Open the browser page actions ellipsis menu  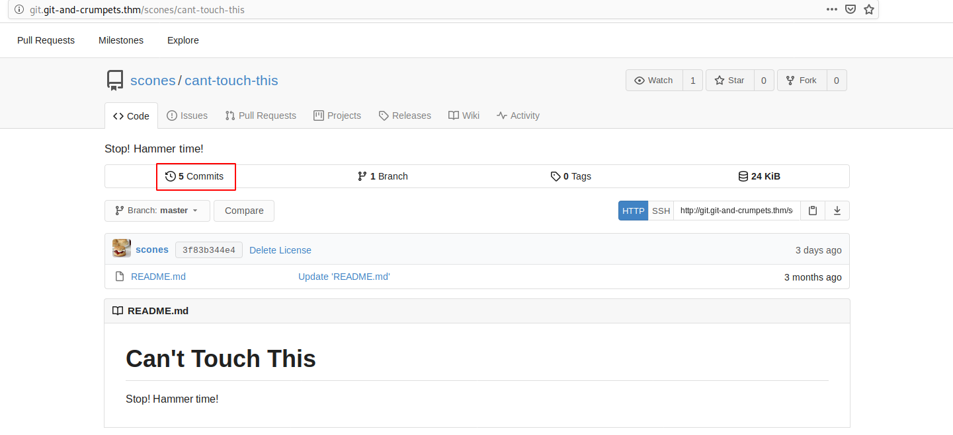[x=832, y=9]
